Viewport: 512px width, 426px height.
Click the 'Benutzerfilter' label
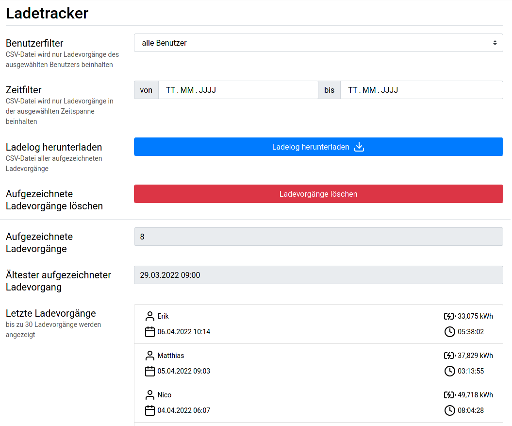pyautogui.click(x=34, y=43)
